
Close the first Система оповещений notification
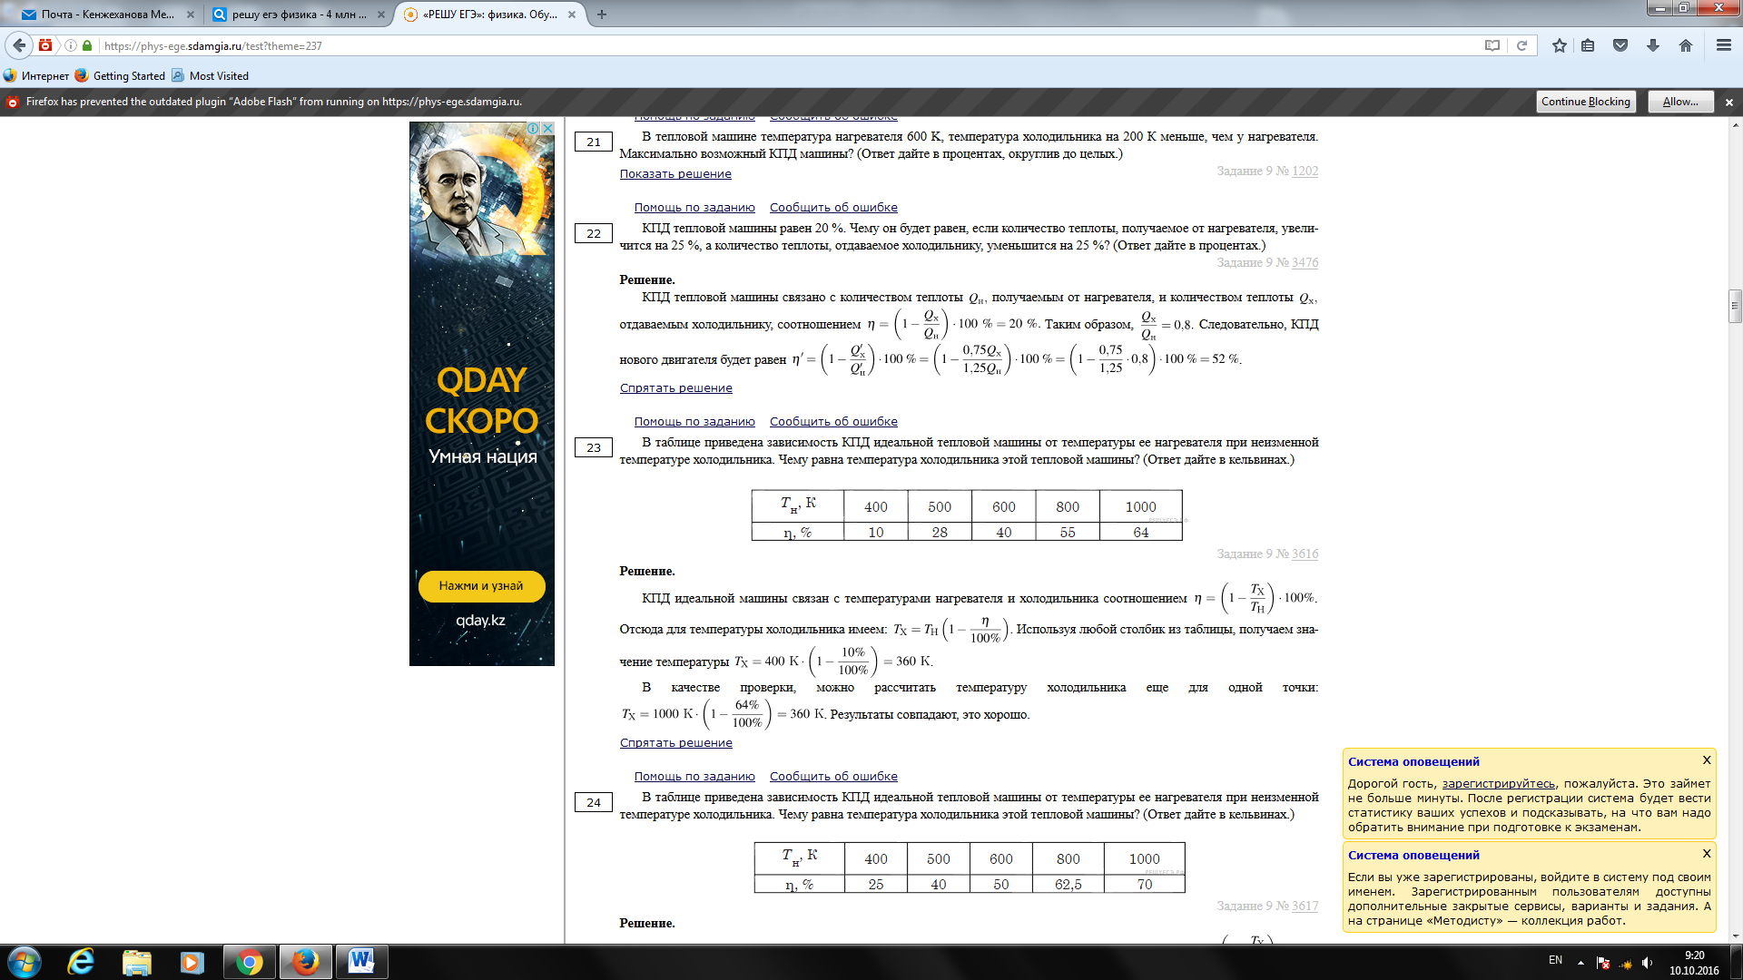pos(1707,760)
